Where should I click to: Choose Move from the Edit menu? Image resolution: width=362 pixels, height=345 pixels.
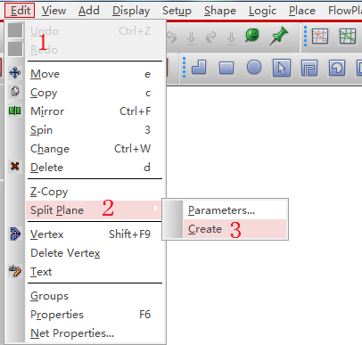click(94, 74)
